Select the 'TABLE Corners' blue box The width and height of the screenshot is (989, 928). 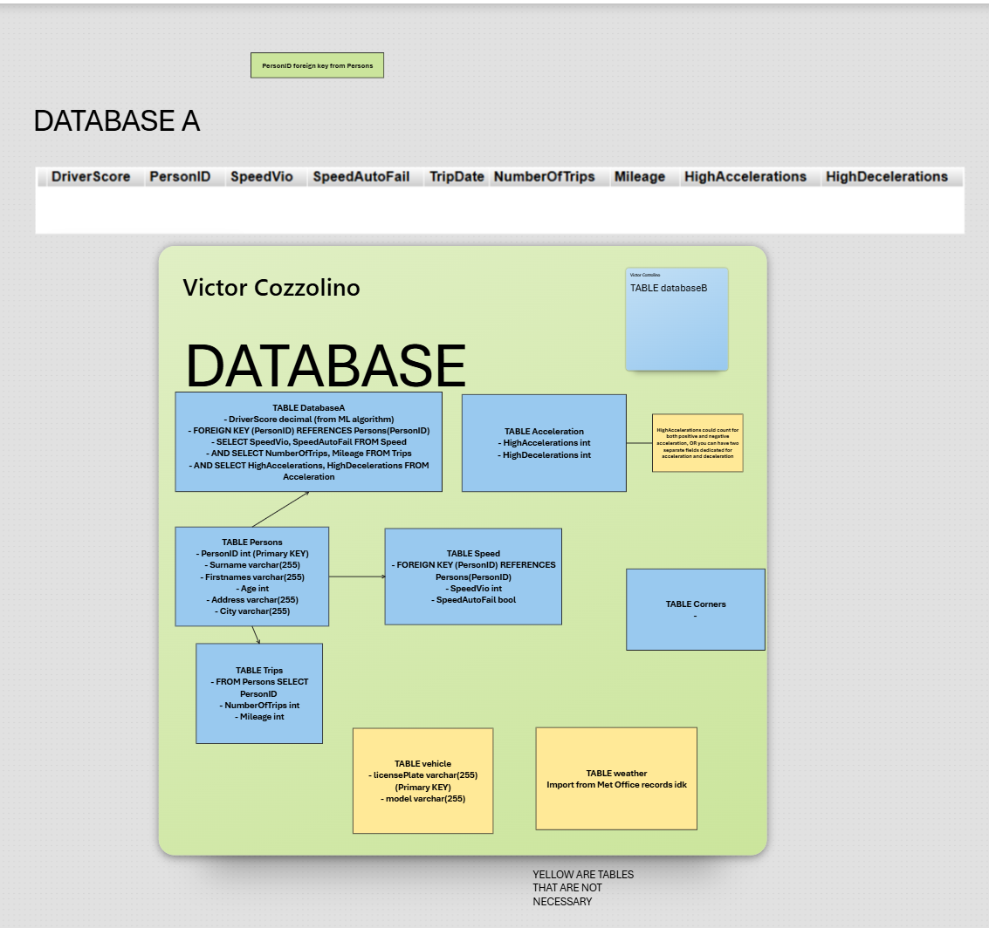[696, 609]
